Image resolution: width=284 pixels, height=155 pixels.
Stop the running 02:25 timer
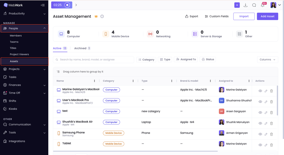67,5
